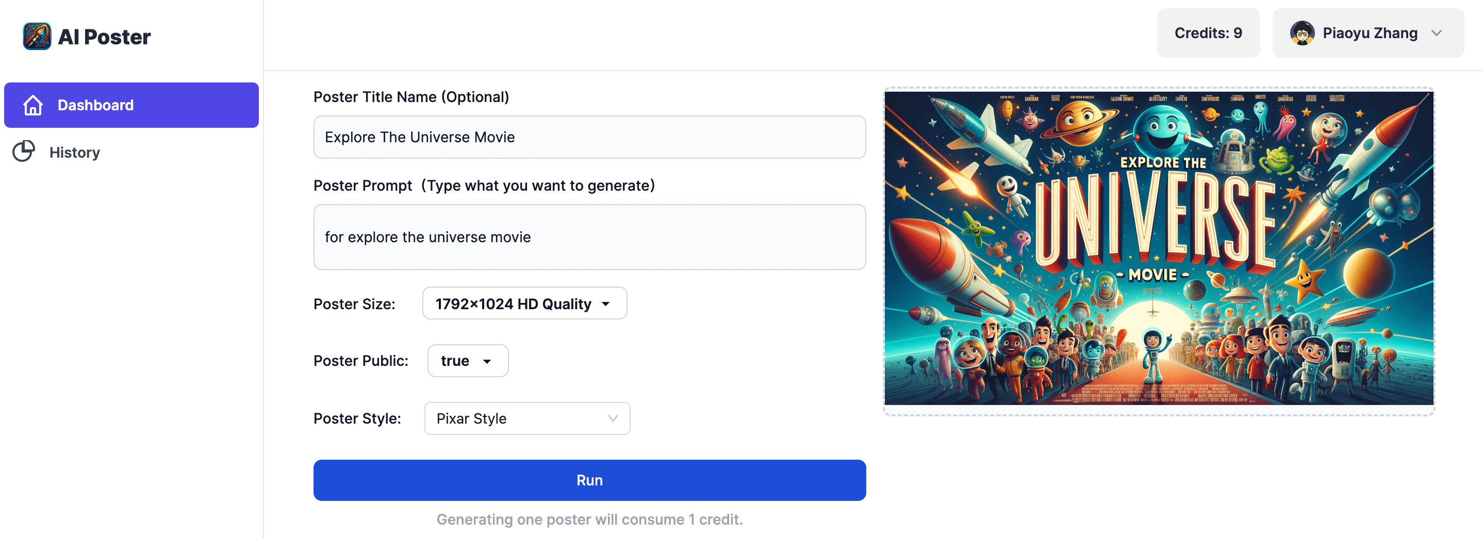Click the Poster Style dropdown arrow
This screenshot has width=1483, height=538.
(612, 418)
